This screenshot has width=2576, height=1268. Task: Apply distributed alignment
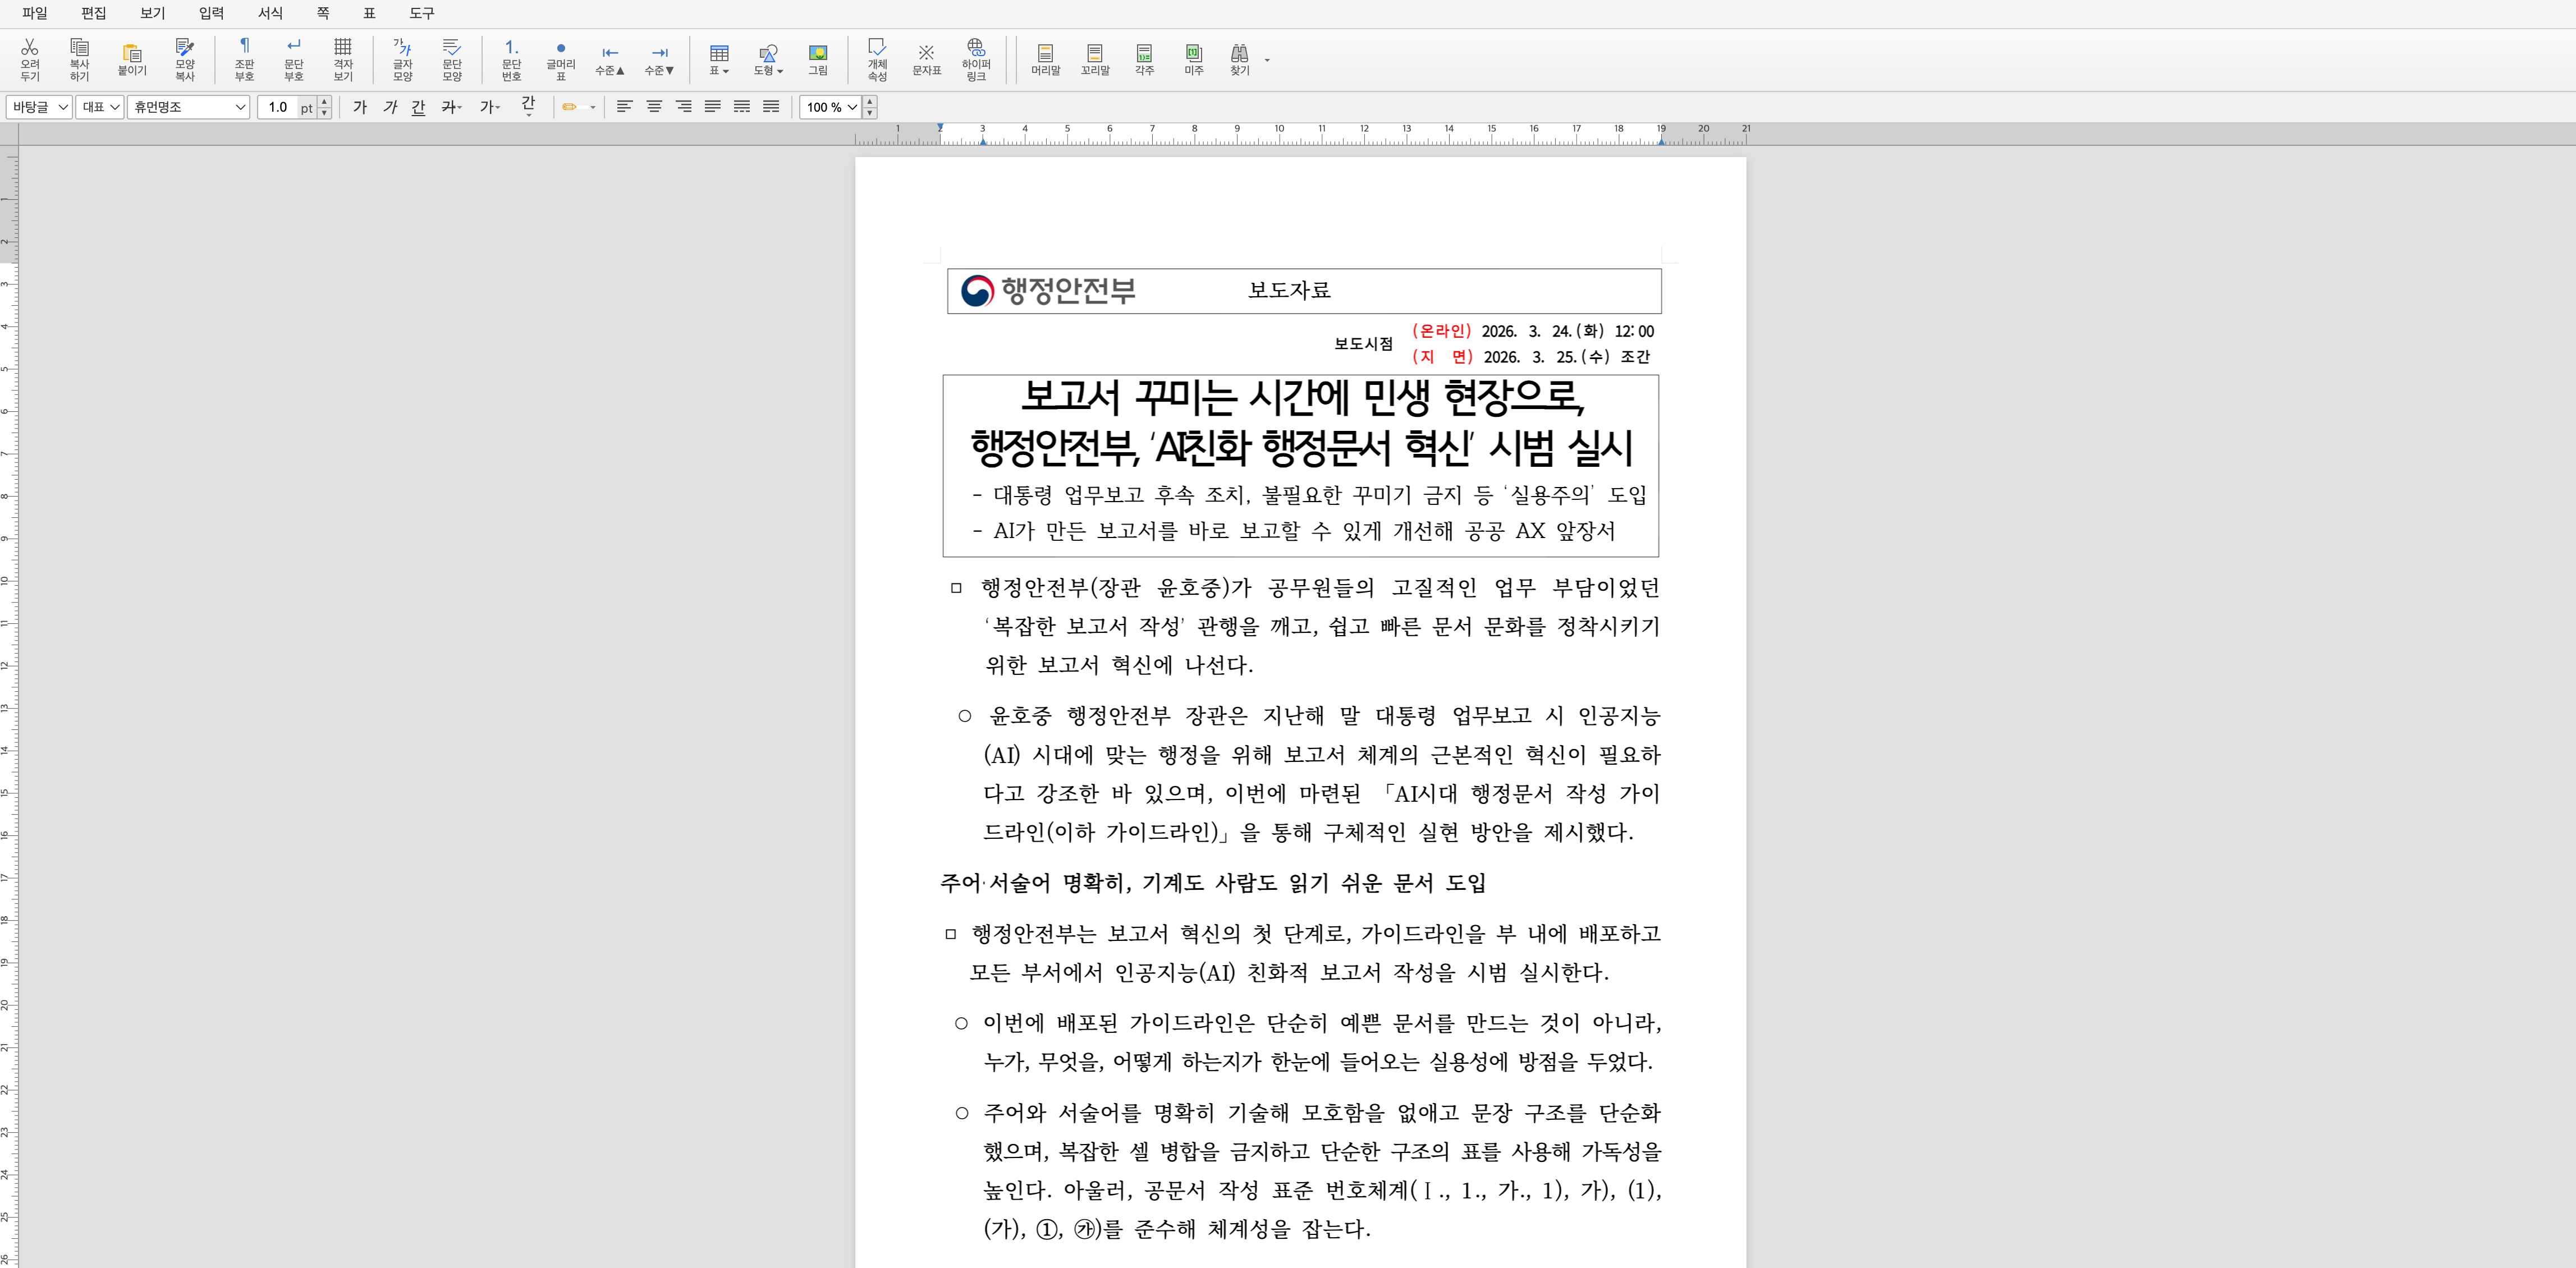pos(741,107)
